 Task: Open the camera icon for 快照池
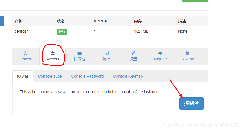[79, 53]
